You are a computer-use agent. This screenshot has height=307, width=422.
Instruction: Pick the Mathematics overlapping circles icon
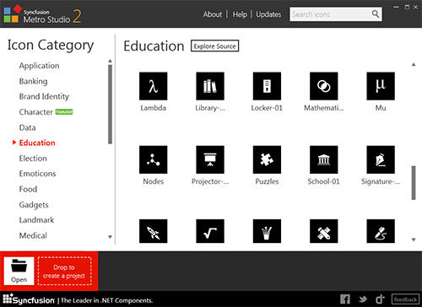pyautogui.click(x=324, y=86)
